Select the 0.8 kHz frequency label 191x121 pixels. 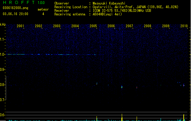click(2, 85)
